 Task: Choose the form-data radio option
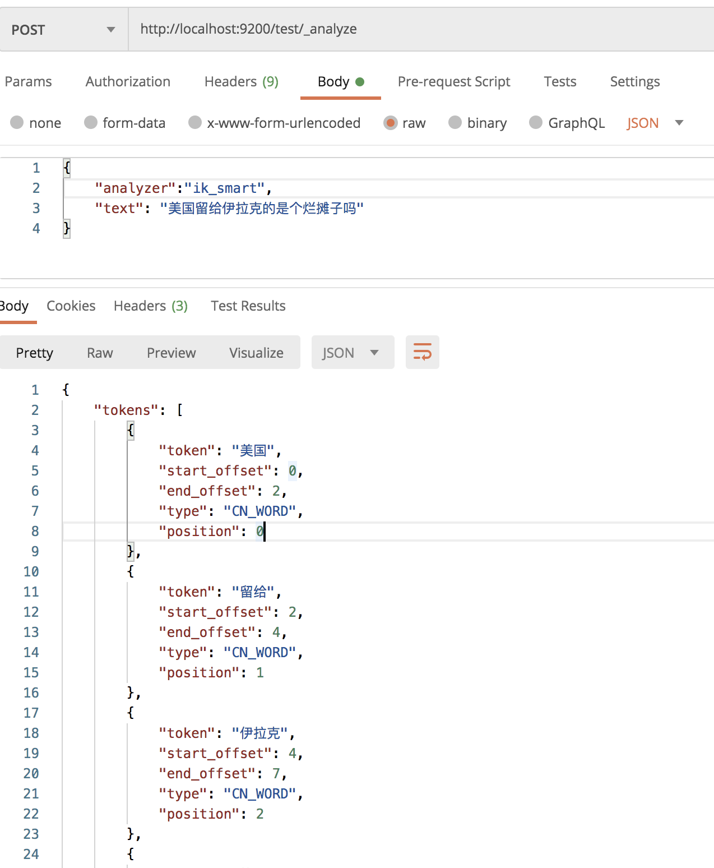click(x=91, y=123)
